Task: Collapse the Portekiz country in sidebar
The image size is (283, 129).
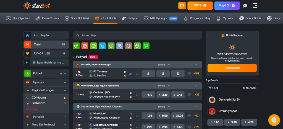Action: 65,117
